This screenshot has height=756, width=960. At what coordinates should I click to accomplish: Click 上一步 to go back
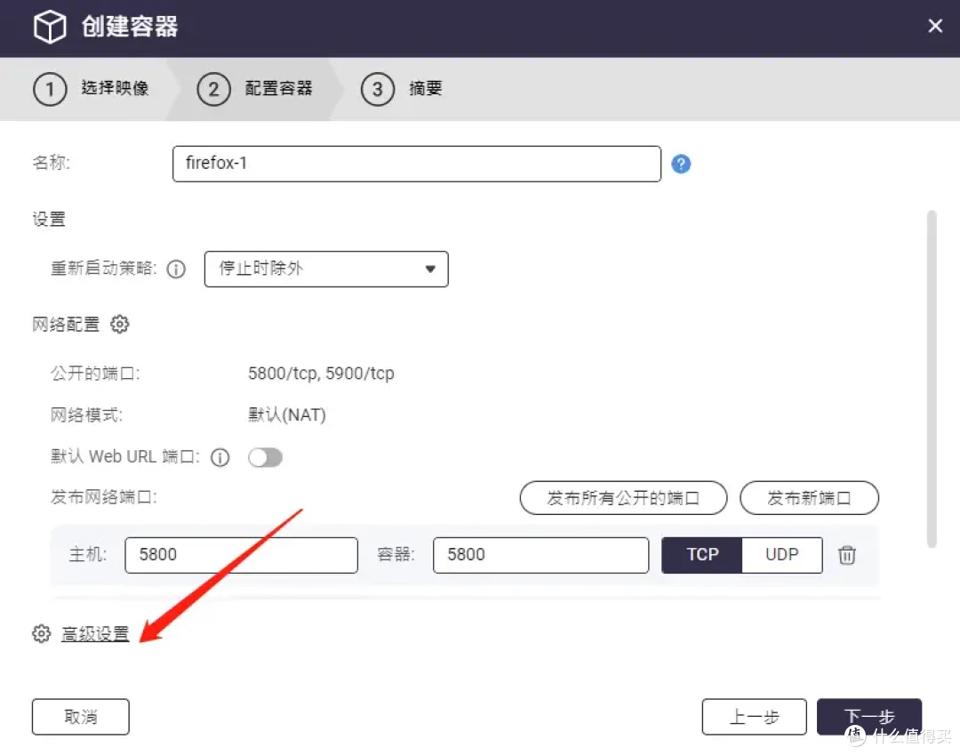(755, 717)
